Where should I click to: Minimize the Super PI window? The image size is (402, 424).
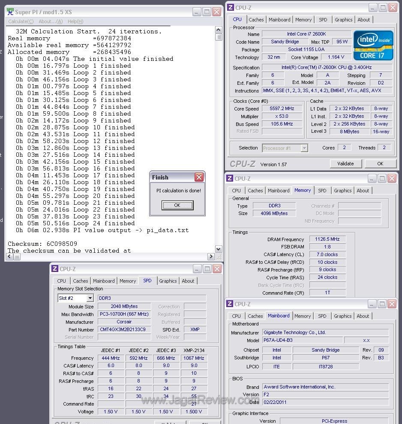point(196,12)
